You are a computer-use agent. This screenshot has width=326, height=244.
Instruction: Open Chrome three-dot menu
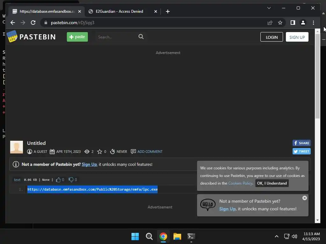pos(313,23)
